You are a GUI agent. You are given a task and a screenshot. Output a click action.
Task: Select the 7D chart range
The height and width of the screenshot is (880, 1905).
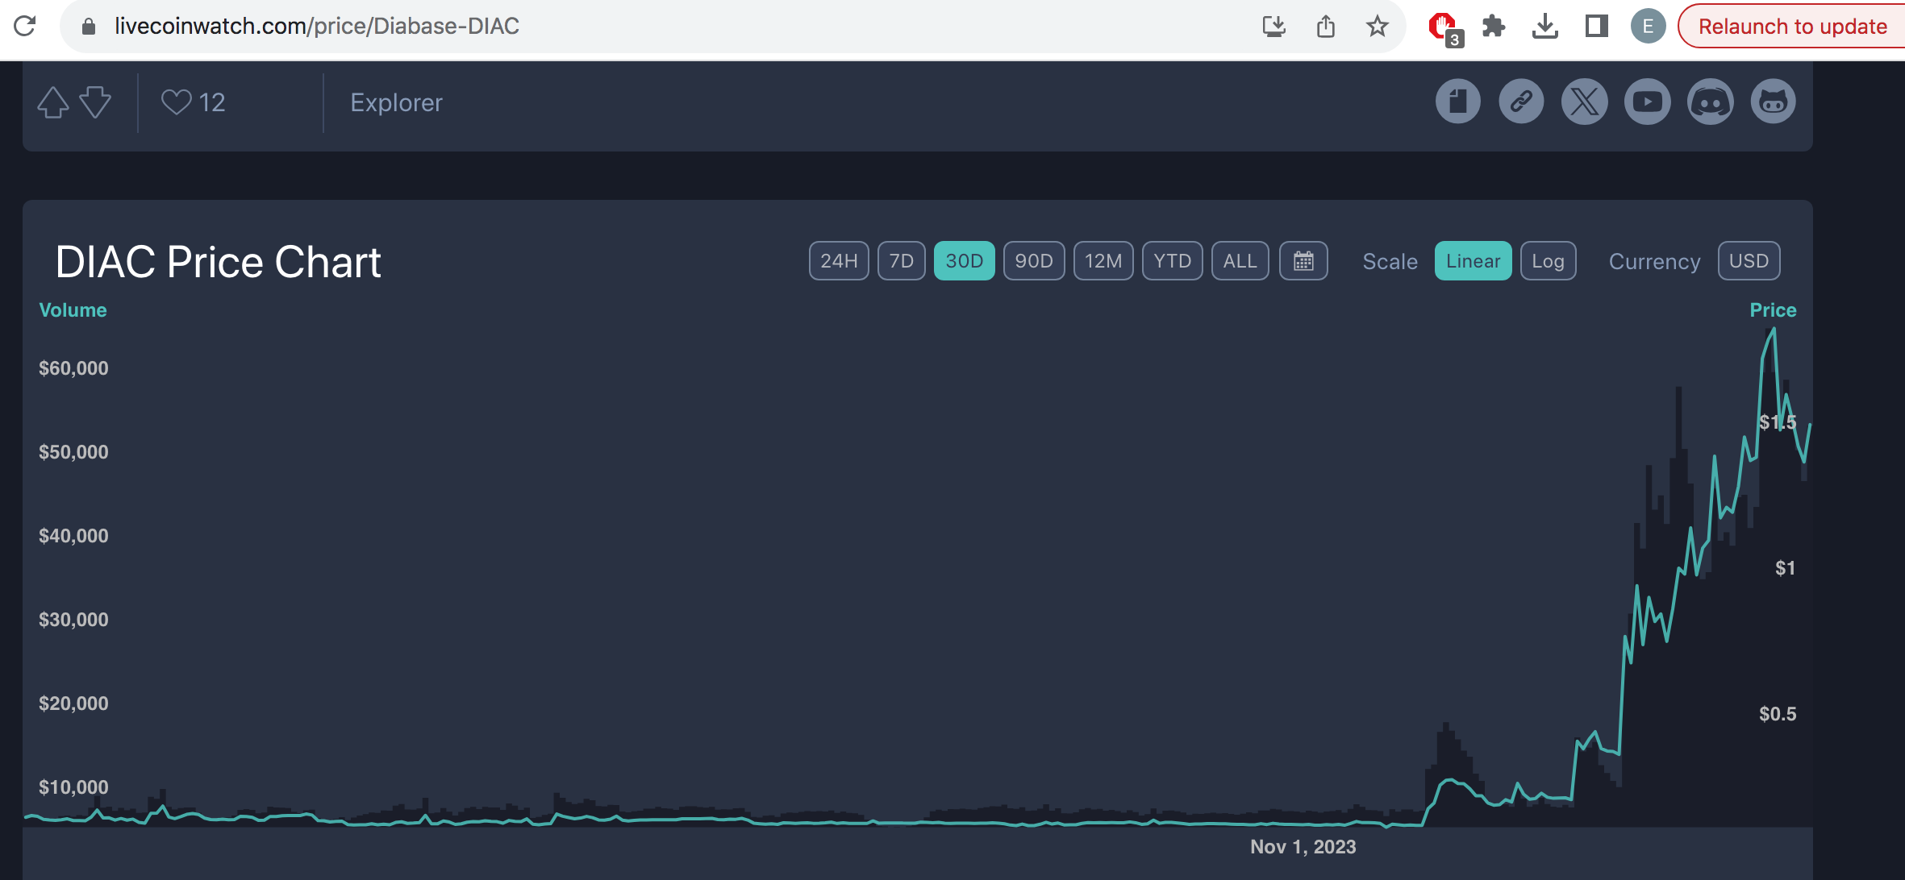(901, 261)
